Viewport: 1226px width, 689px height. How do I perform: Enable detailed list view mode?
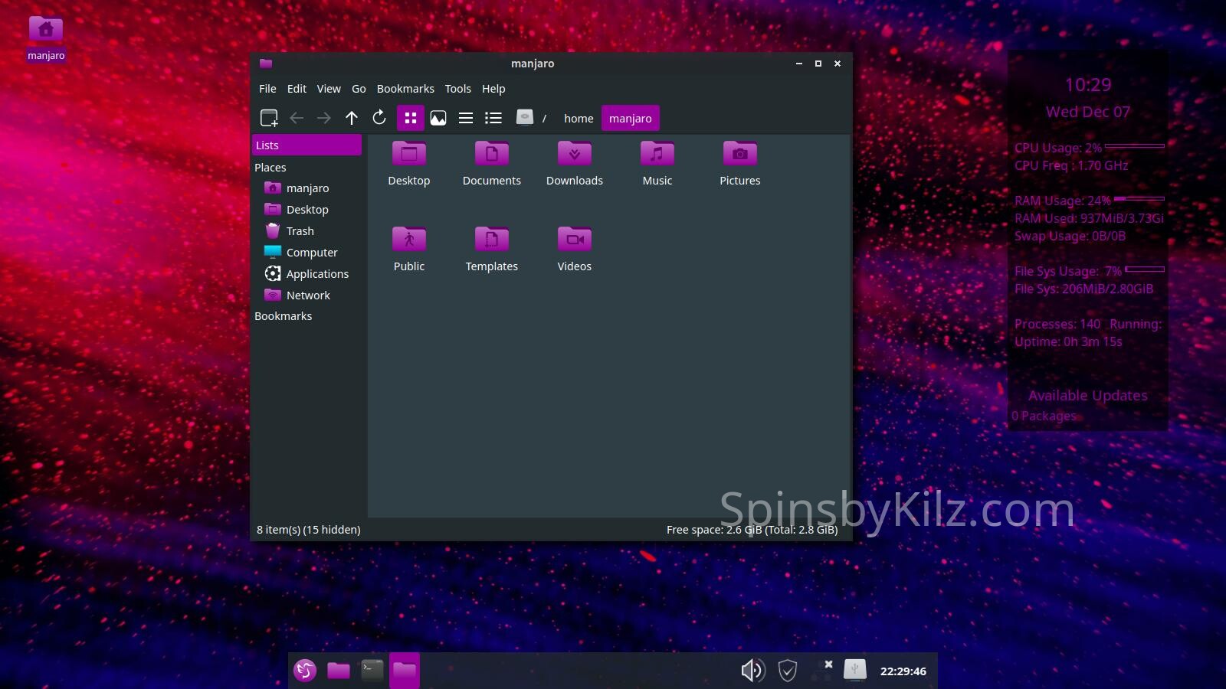point(493,118)
